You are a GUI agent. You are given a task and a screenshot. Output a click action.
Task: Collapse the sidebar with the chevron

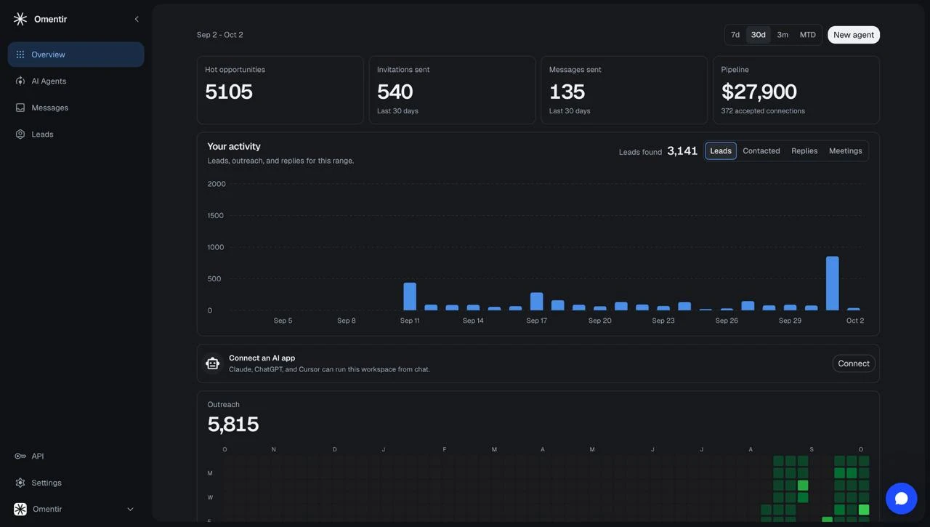pos(137,19)
